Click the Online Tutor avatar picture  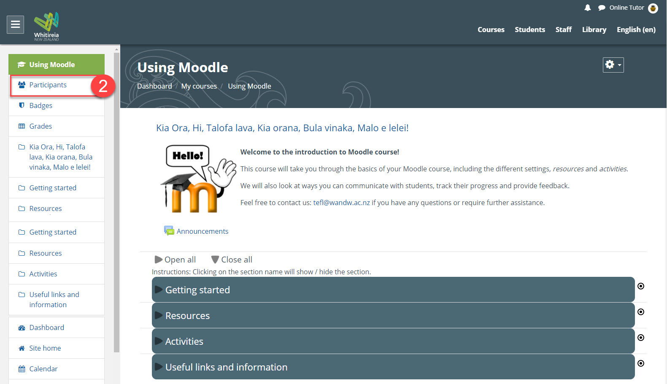(653, 8)
